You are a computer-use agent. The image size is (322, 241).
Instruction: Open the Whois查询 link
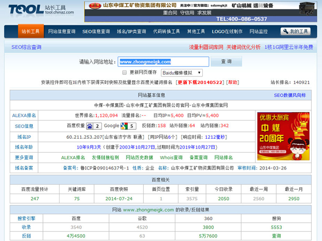pyautogui.click(x=171, y=158)
